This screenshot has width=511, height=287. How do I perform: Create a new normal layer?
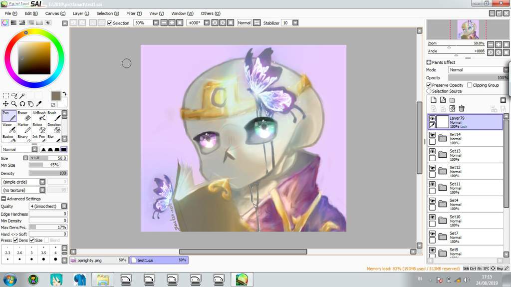(x=434, y=100)
